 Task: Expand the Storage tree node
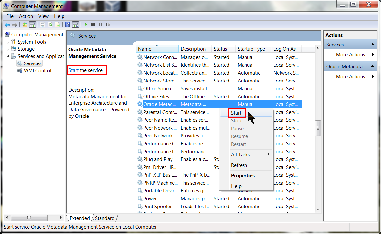coord(7,49)
